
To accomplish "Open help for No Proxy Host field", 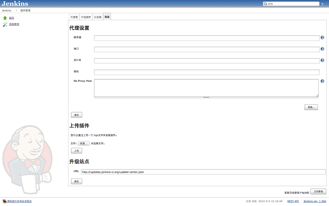I will (x=322, y=81).
